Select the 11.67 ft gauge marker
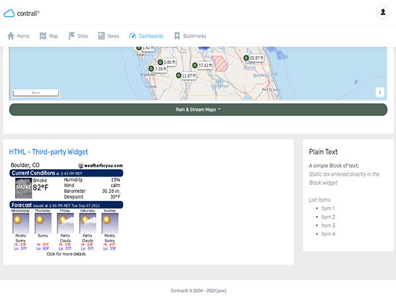 (178, 76)
